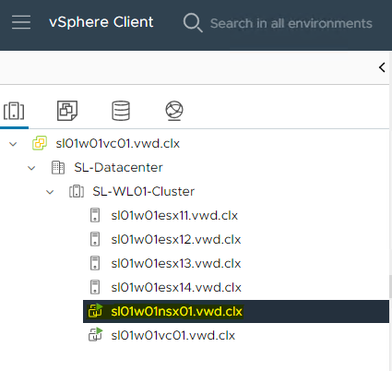
Task: Select host sl01w01esx12.vwd.clx
Action: pos(176,240)
